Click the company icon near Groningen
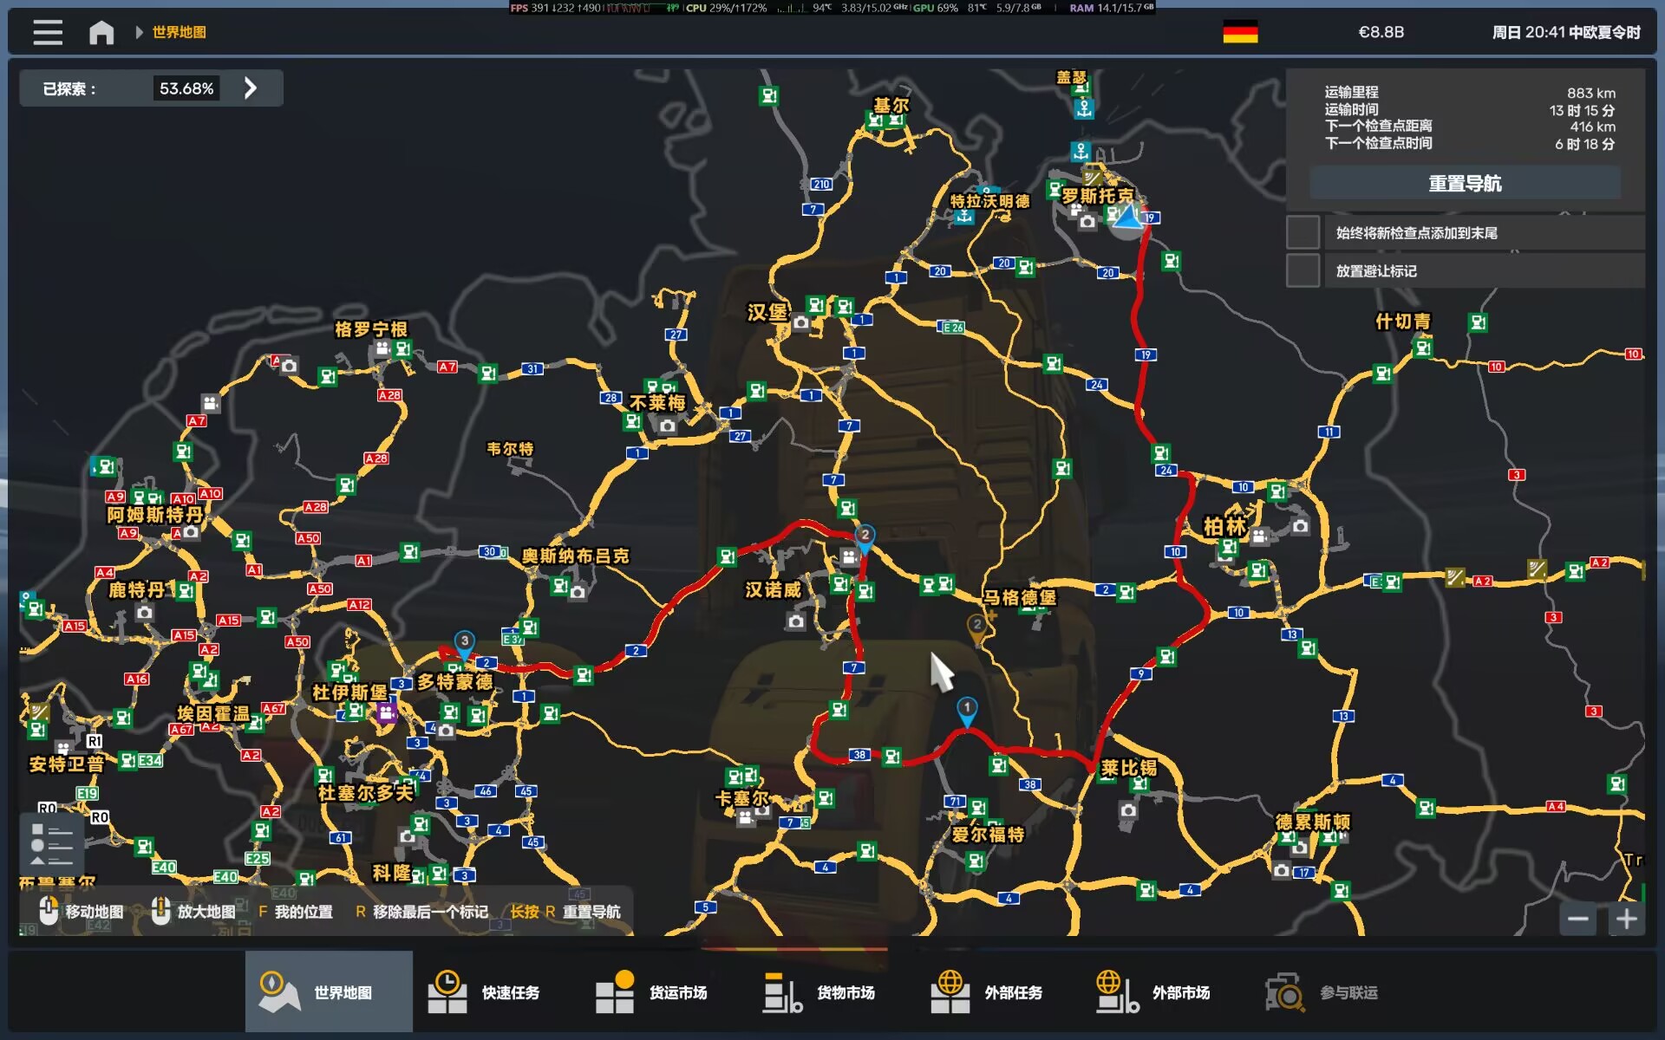The height and width of the screenshot is (1040, 1665). (382, 348)
